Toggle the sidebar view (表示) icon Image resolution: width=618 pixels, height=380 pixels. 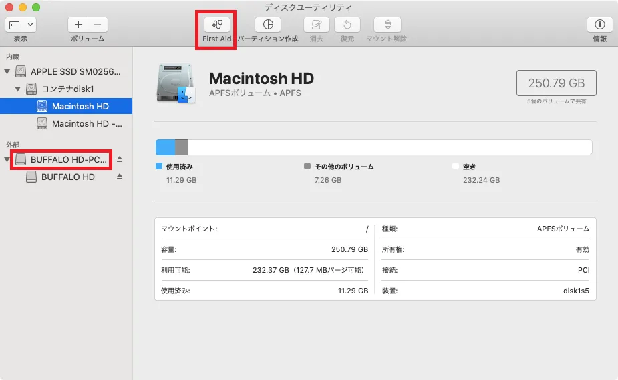[15, 25]
